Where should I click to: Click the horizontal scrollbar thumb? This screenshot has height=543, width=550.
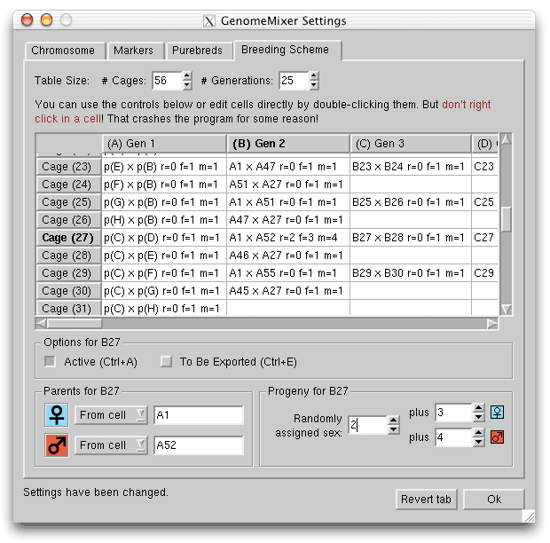75,324
